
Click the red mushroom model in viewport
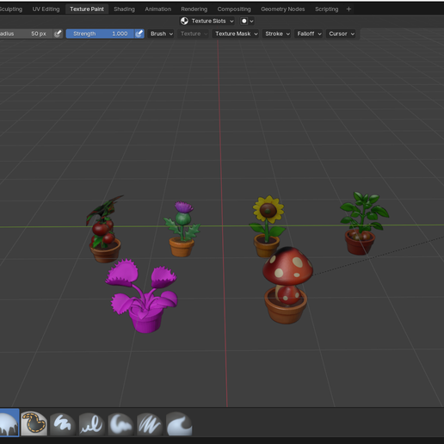(287, 284)
